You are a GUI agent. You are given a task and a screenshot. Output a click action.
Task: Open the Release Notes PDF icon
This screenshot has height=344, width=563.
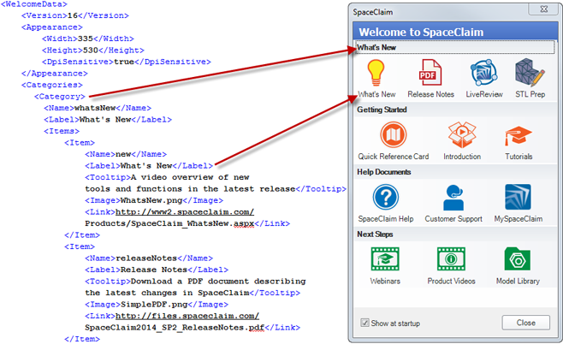click(x=430, y=72)
